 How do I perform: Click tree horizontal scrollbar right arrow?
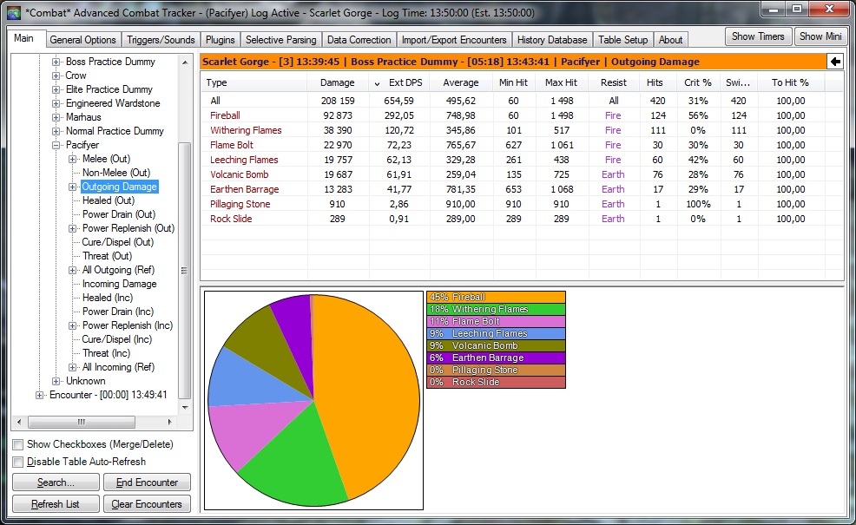(x=170, y=422)
